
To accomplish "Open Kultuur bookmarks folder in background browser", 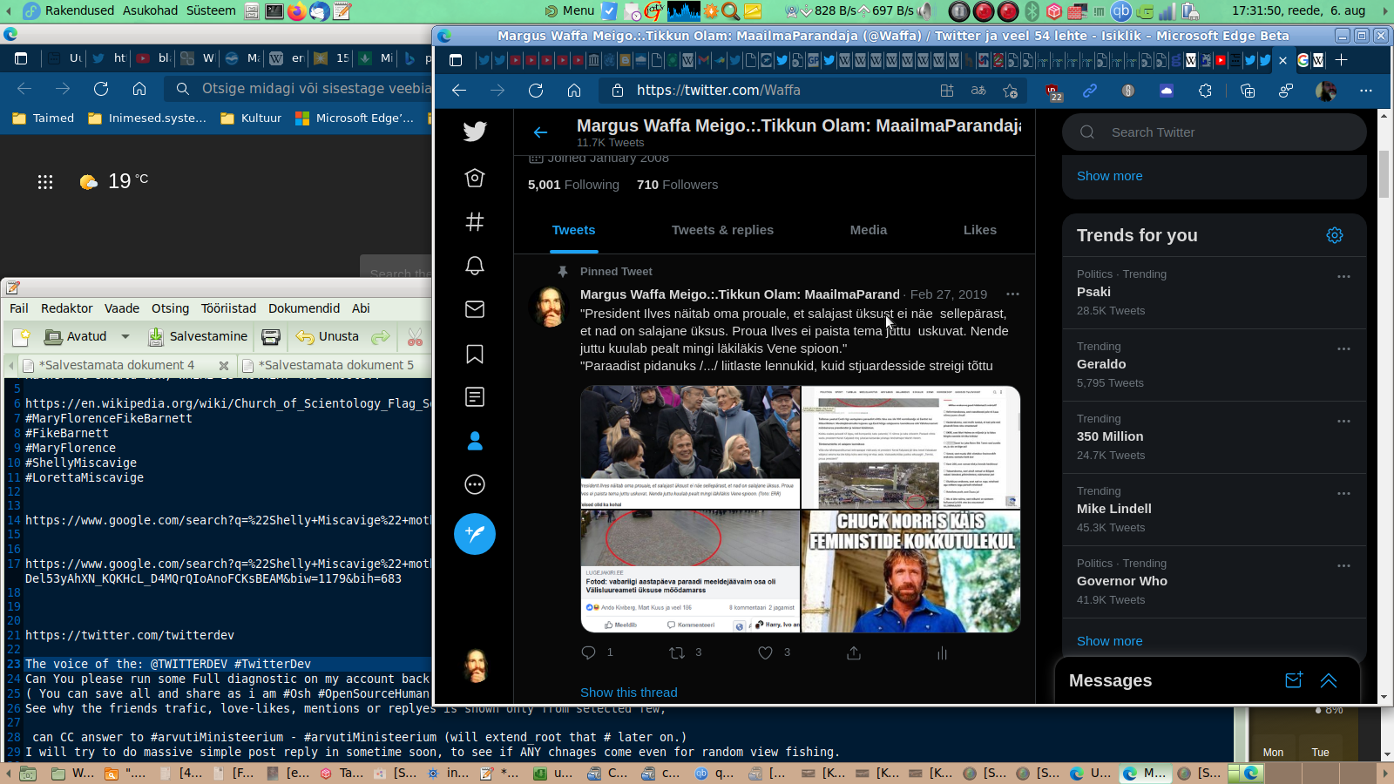I will click(x=251, y=118).
